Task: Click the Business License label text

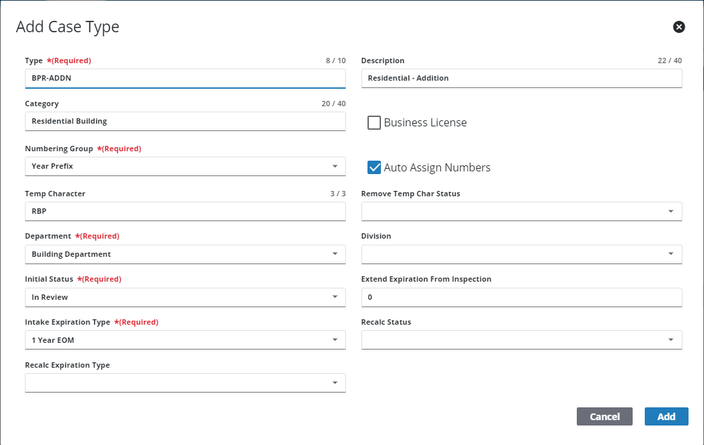Action: pos(425,122)
